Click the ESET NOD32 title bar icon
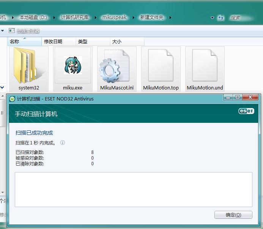Screen dimensions: 263x229 (x=12, y=99)
